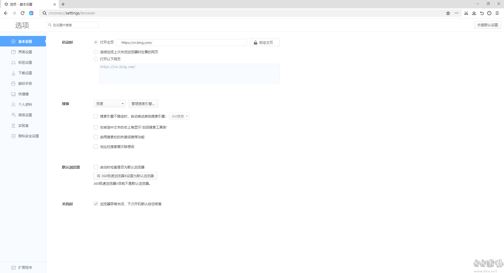Click the 标签设置 sidebar icon
This screenshot has height=273, width=504.
click(13, 62)
